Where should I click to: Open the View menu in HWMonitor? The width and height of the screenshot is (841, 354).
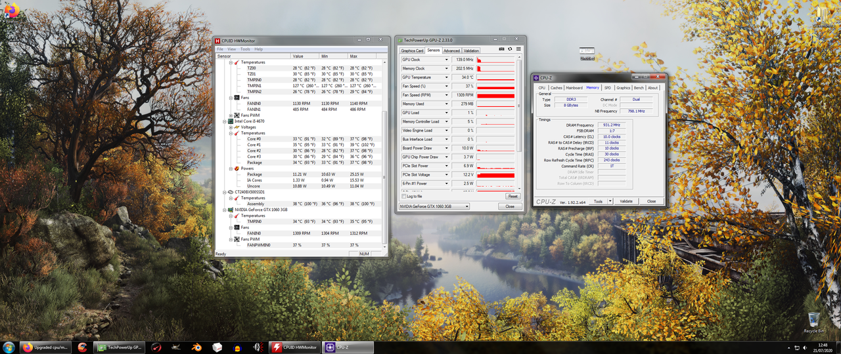point(231,49)
